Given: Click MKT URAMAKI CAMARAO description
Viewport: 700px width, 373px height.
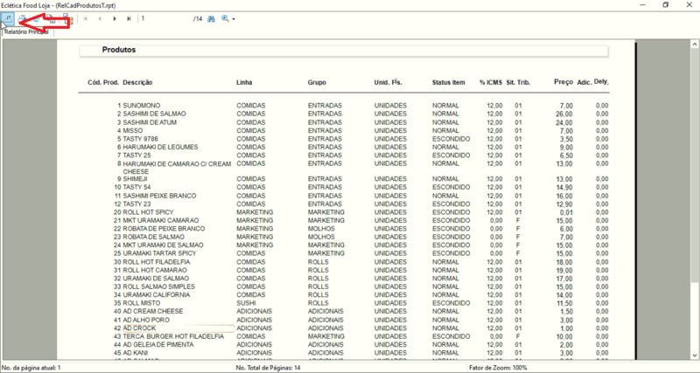Looking at the screenshot, I should (161, 220).
